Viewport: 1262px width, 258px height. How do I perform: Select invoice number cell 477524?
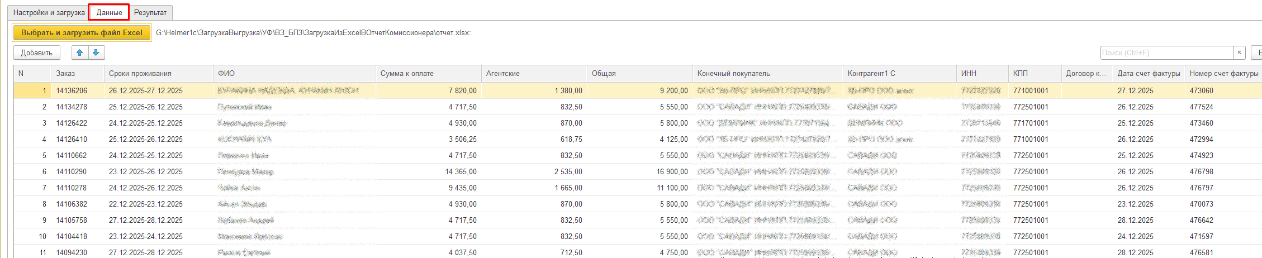(x=1201, y=107)
